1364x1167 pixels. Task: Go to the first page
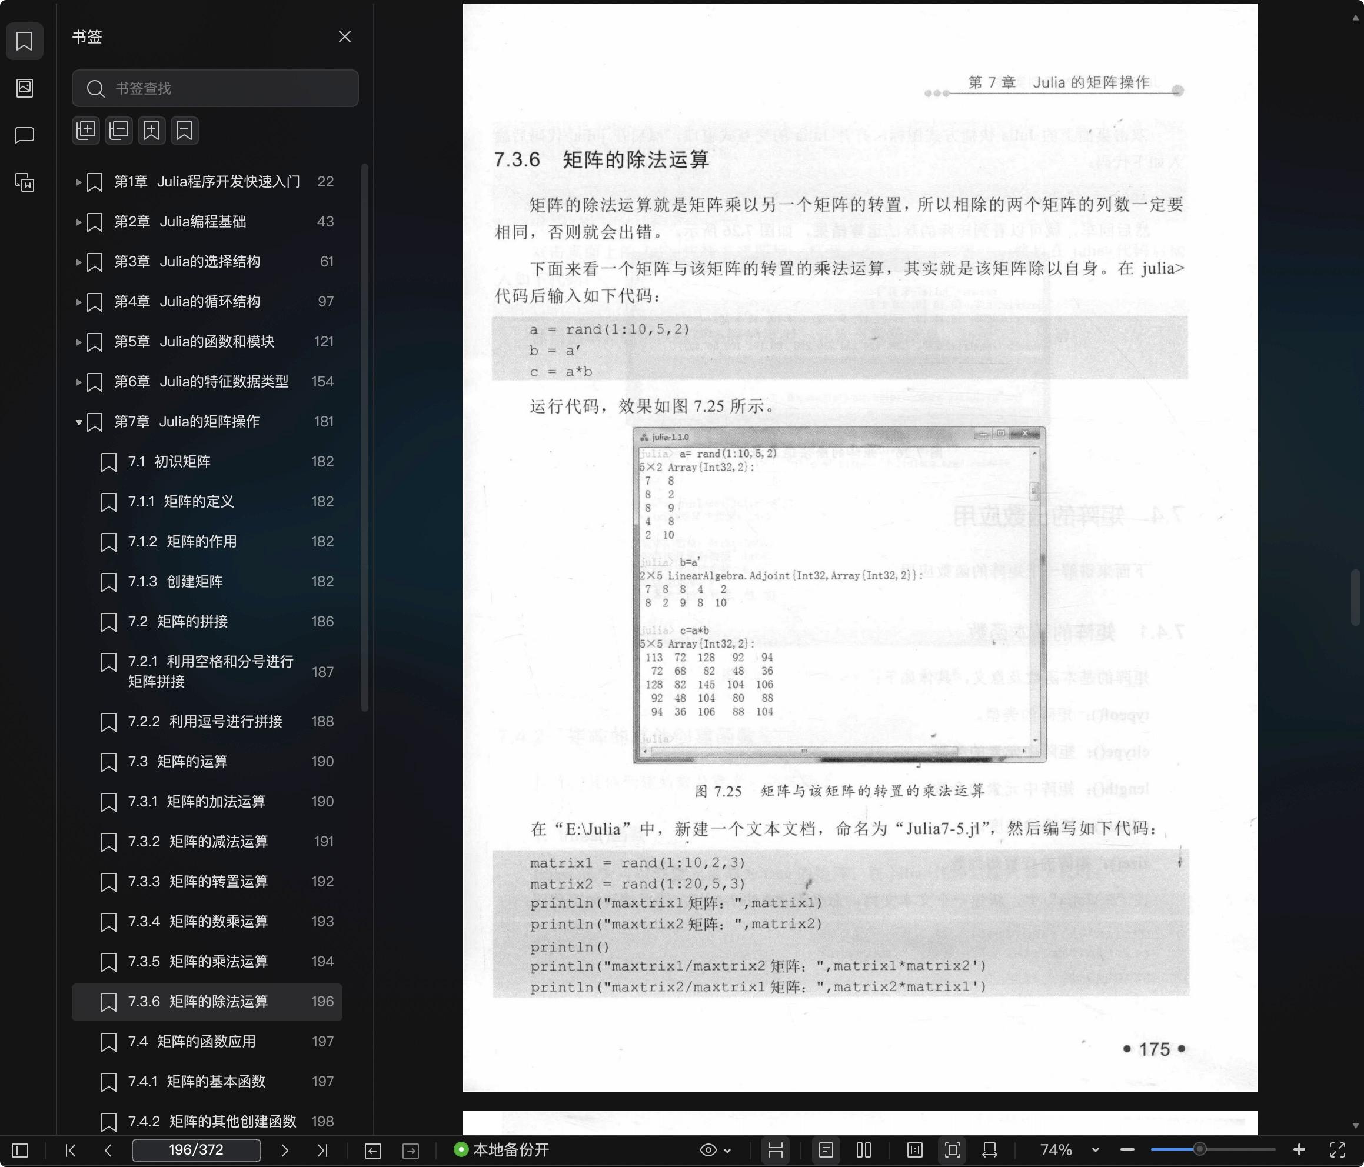click(x=71, y=1151)
